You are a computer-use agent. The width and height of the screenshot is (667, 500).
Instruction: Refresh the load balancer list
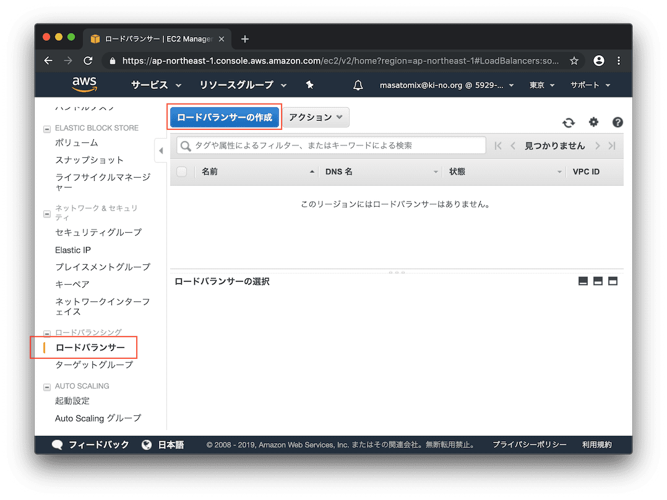click(569, 123)
